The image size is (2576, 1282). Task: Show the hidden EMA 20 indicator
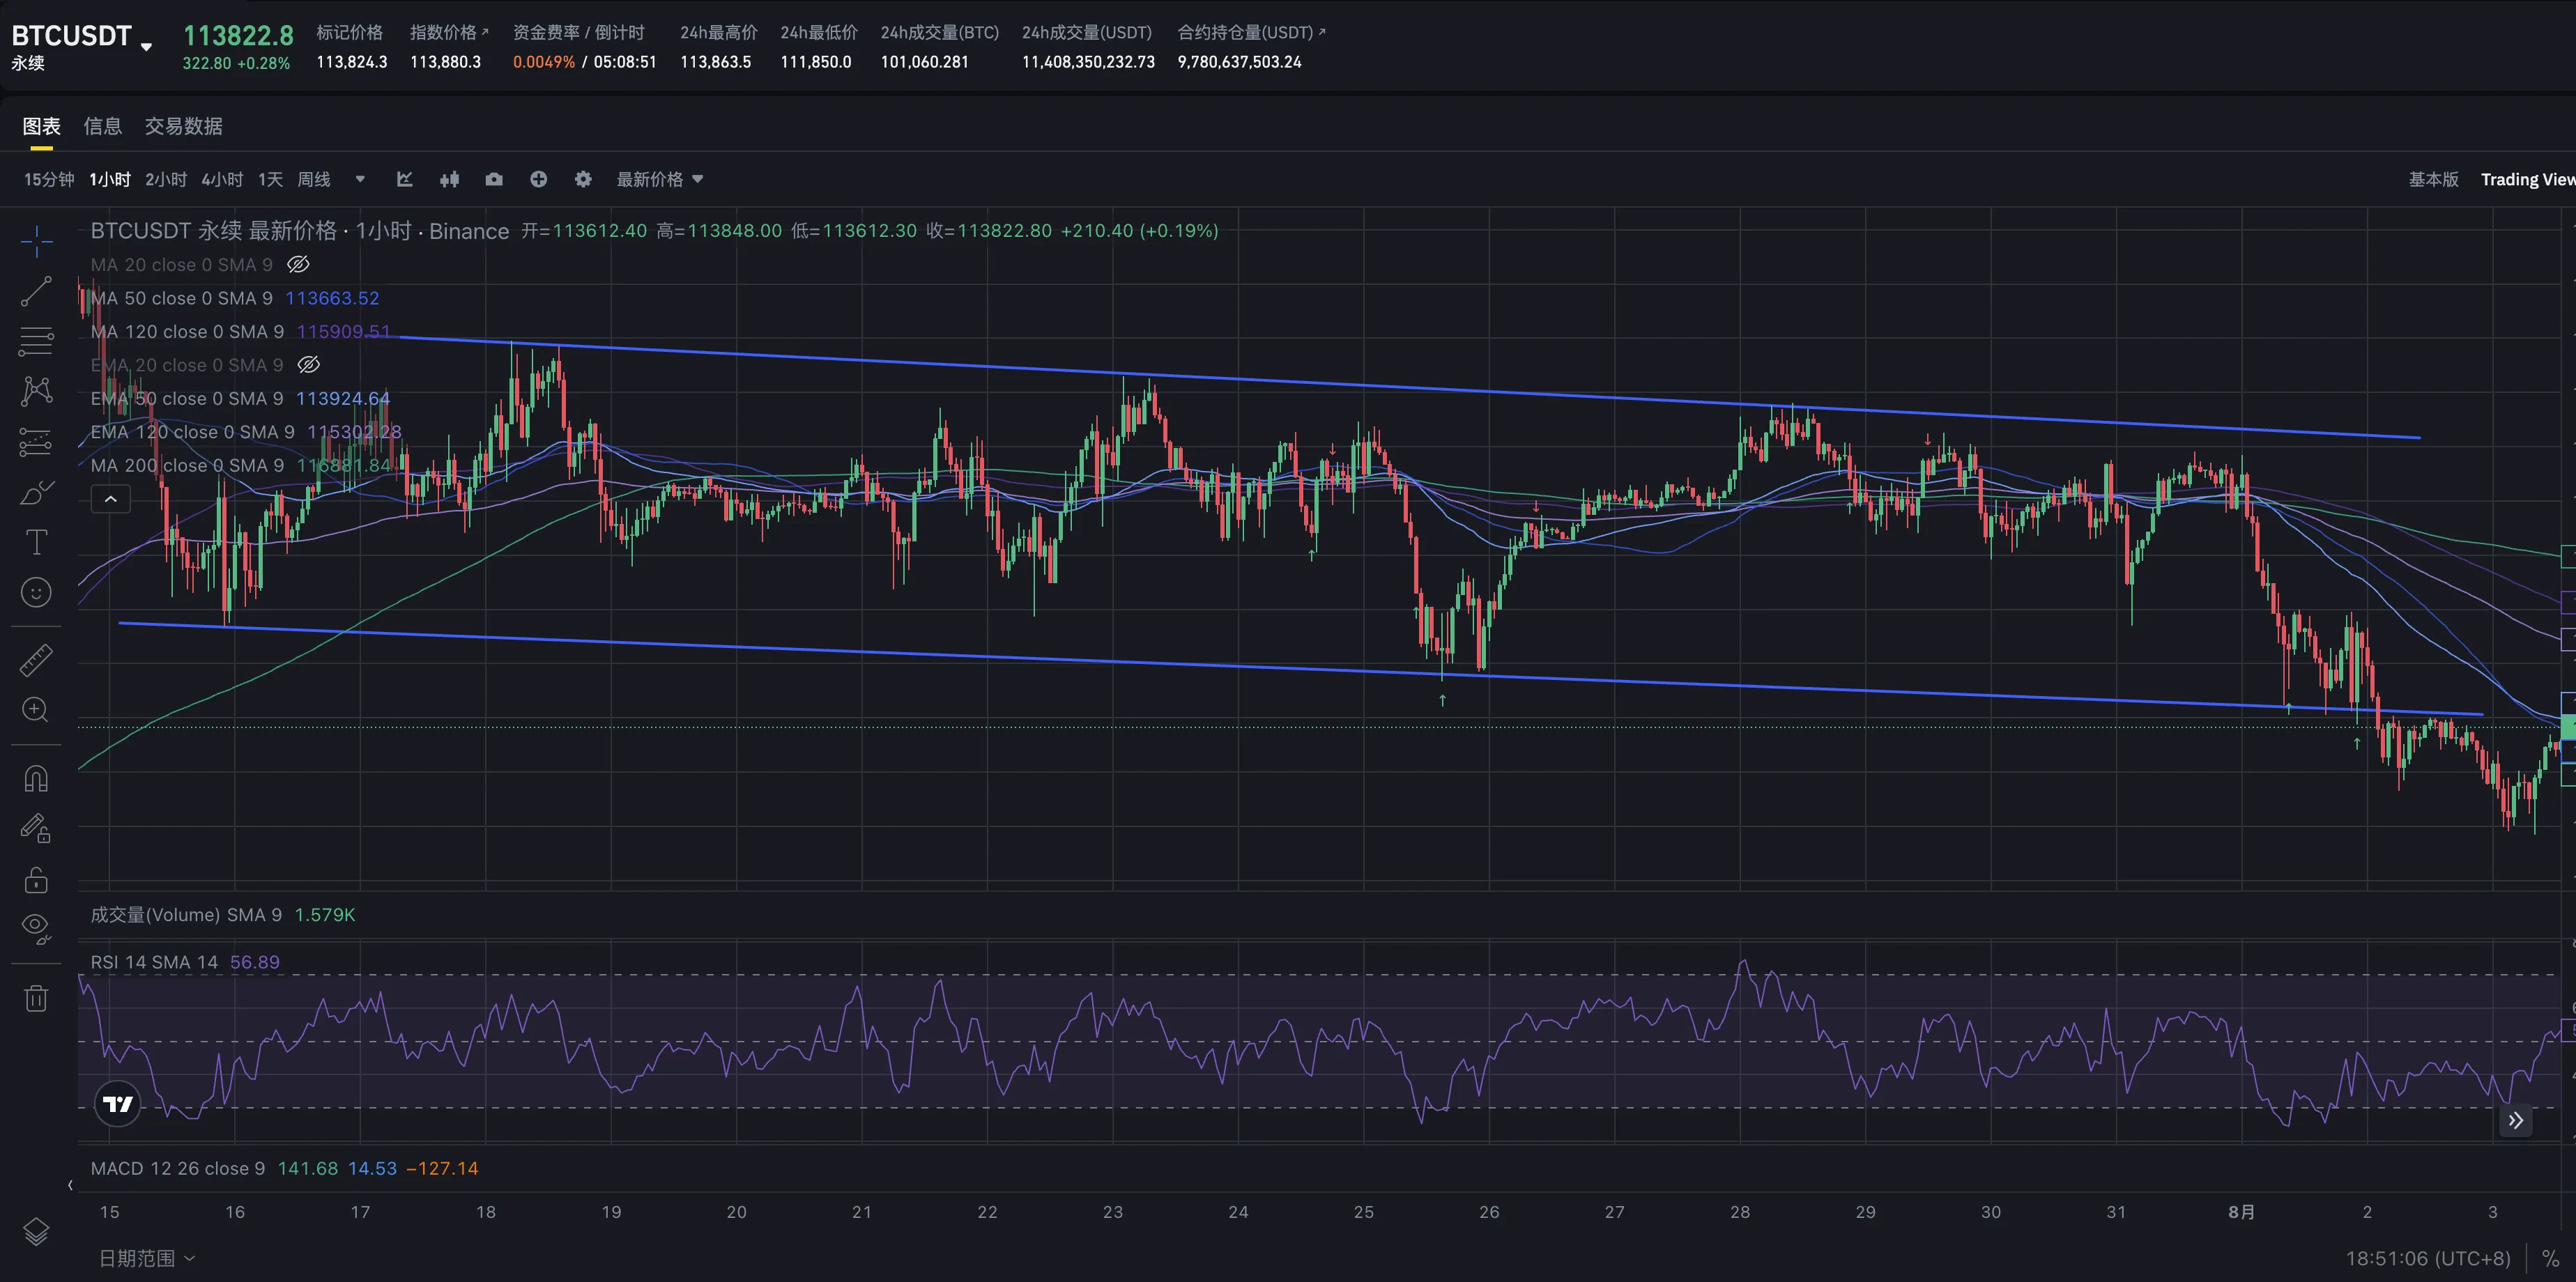point(309,365)
